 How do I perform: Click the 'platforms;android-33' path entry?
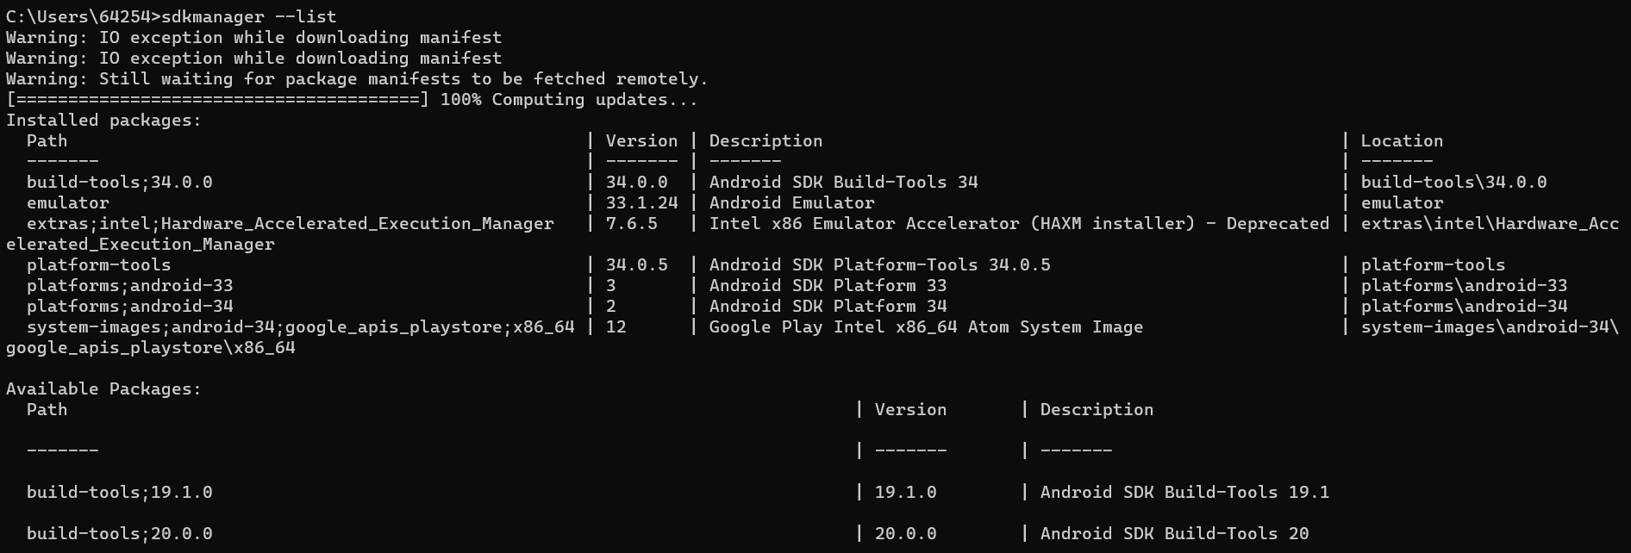click(129, 285)
